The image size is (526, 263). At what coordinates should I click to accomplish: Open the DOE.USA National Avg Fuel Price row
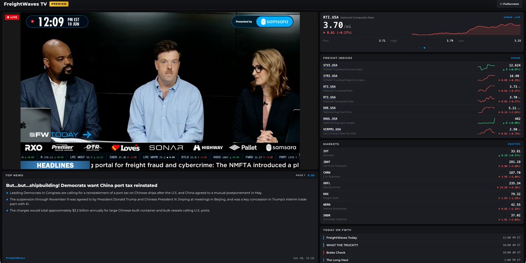click(x=421, y=109)
